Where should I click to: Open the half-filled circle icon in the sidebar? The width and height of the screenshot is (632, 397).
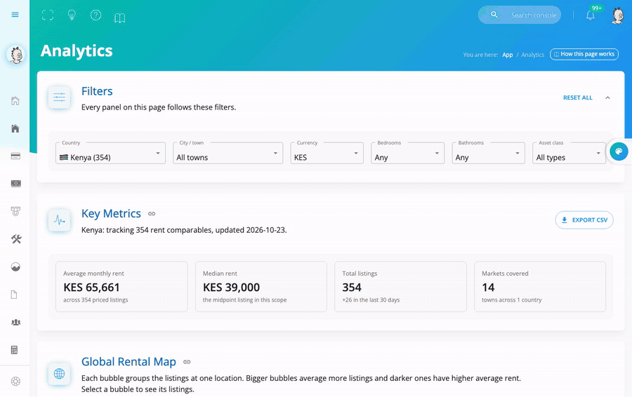coord(15,267)
